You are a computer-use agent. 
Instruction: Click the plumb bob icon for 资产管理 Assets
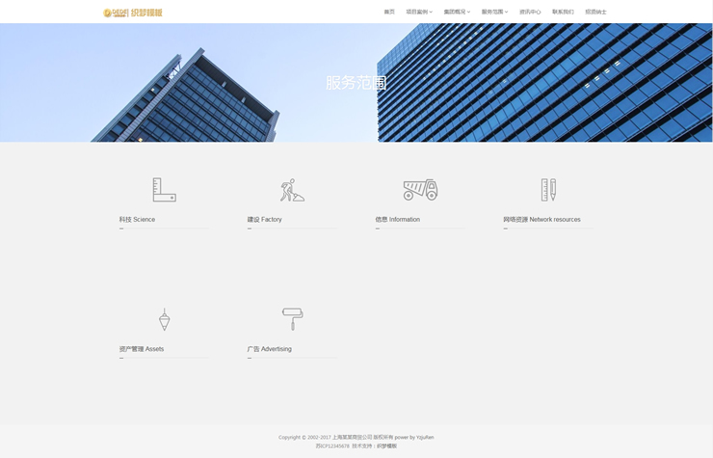tap(164, 319)
